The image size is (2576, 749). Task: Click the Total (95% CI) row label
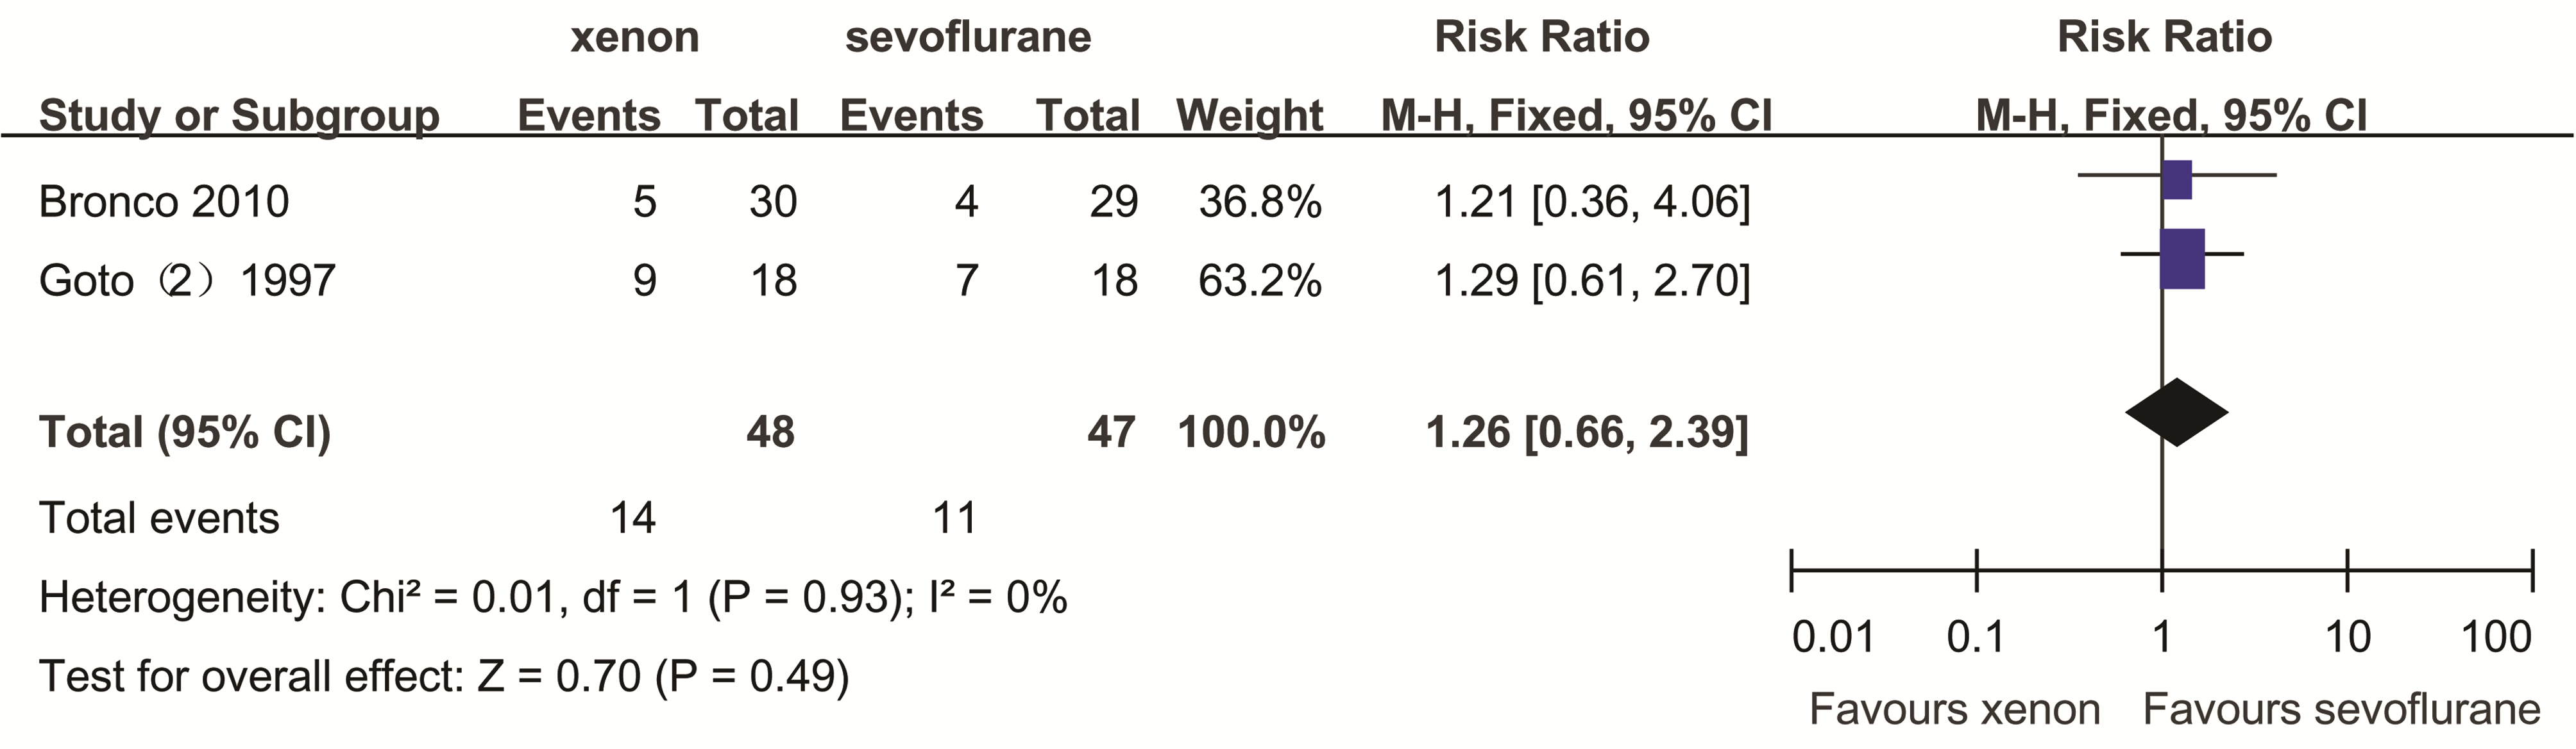coord(185,432)
